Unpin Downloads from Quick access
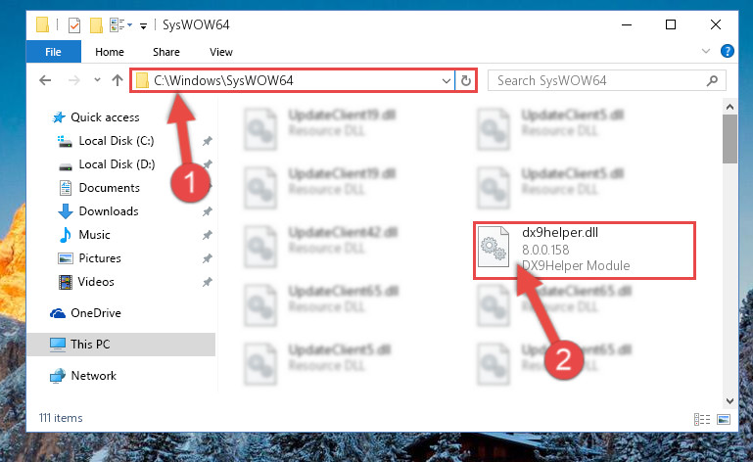This screenshot has height=462, width=753. (x=207, y=211)
